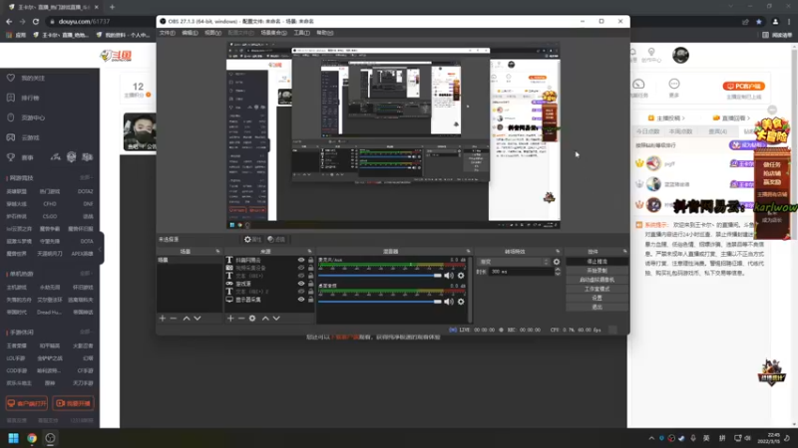Toggle visibility of 视频采集设备 source
Image resolution: width=798 pixels, height=448 pixels.
tap(301, 268)
